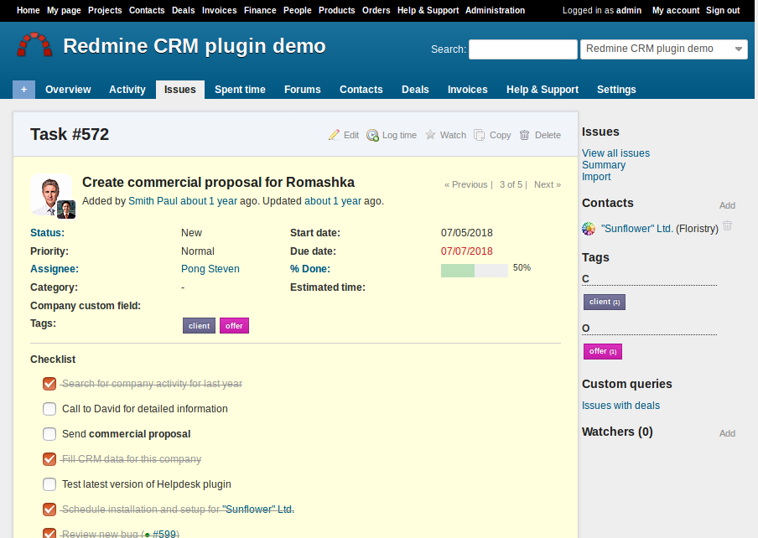Click the Redmine logo in header
Viewport: 758px width, 538px height.
coord(34,46)
